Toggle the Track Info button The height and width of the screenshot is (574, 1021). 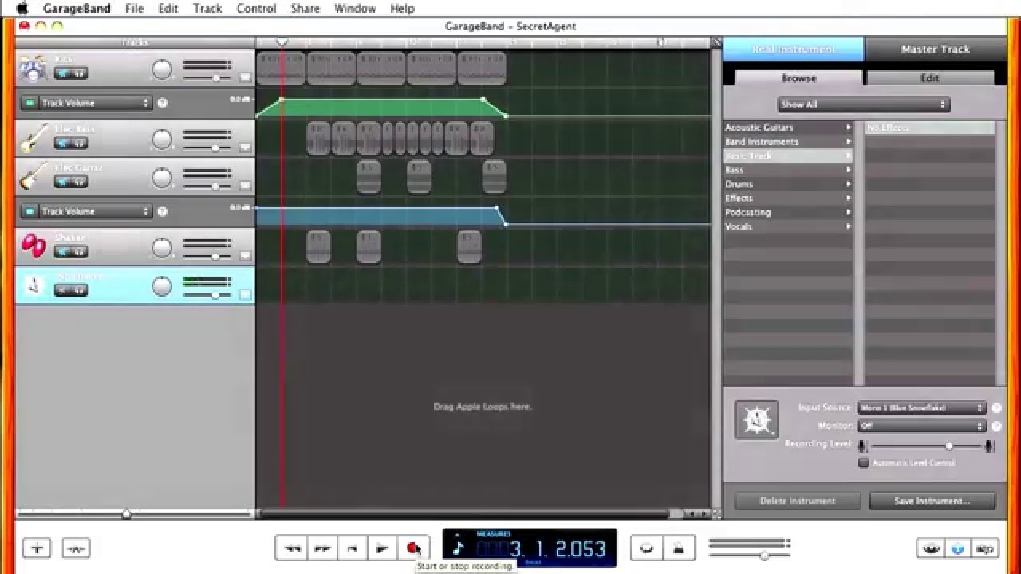pos(958,548)
